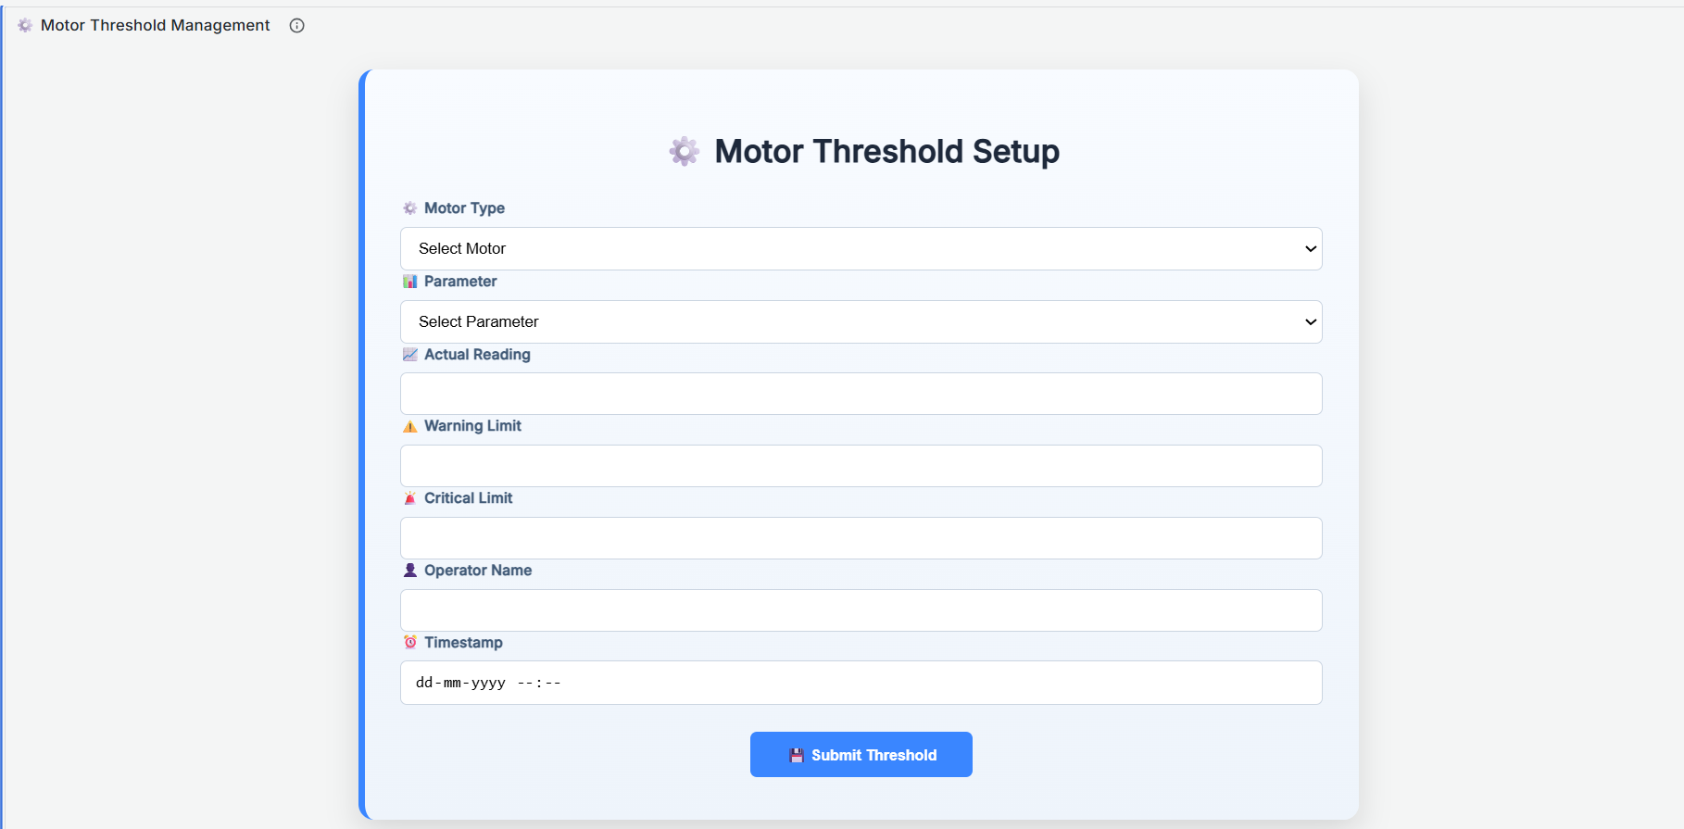
Task: Click the siren icon beside Critical Limit
Action: point(410,498)
